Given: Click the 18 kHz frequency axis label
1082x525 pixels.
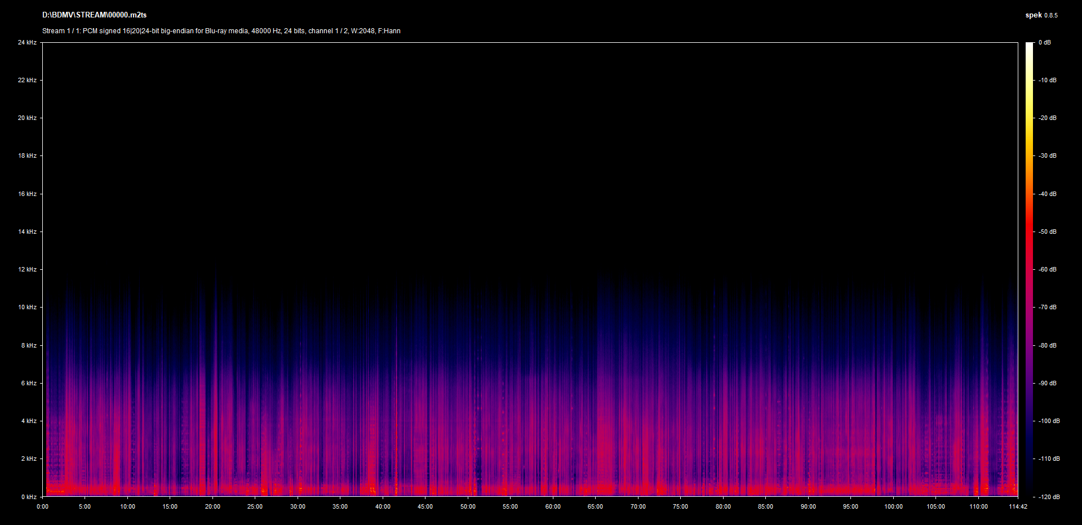Looking at the screenshot, I should click(x=27, y=156).
